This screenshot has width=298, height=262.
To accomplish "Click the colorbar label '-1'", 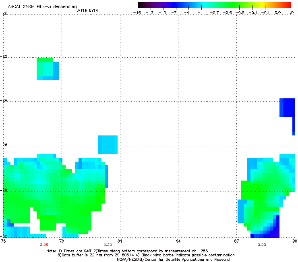I will click(200, 13).
